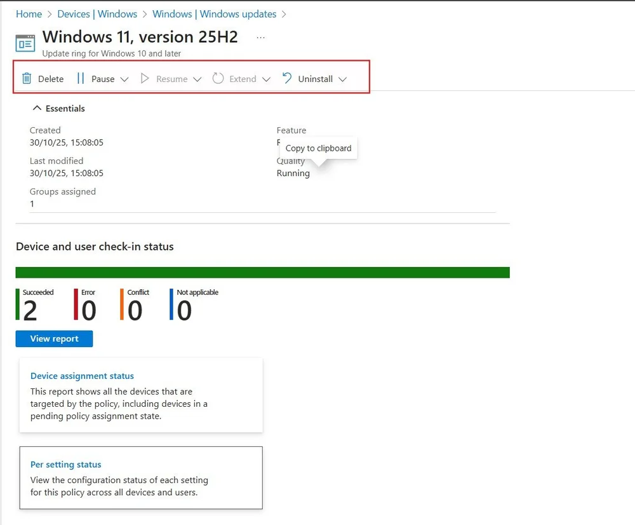
Task: Click the Extend circular arrow icon
Action: coord(218,78)
